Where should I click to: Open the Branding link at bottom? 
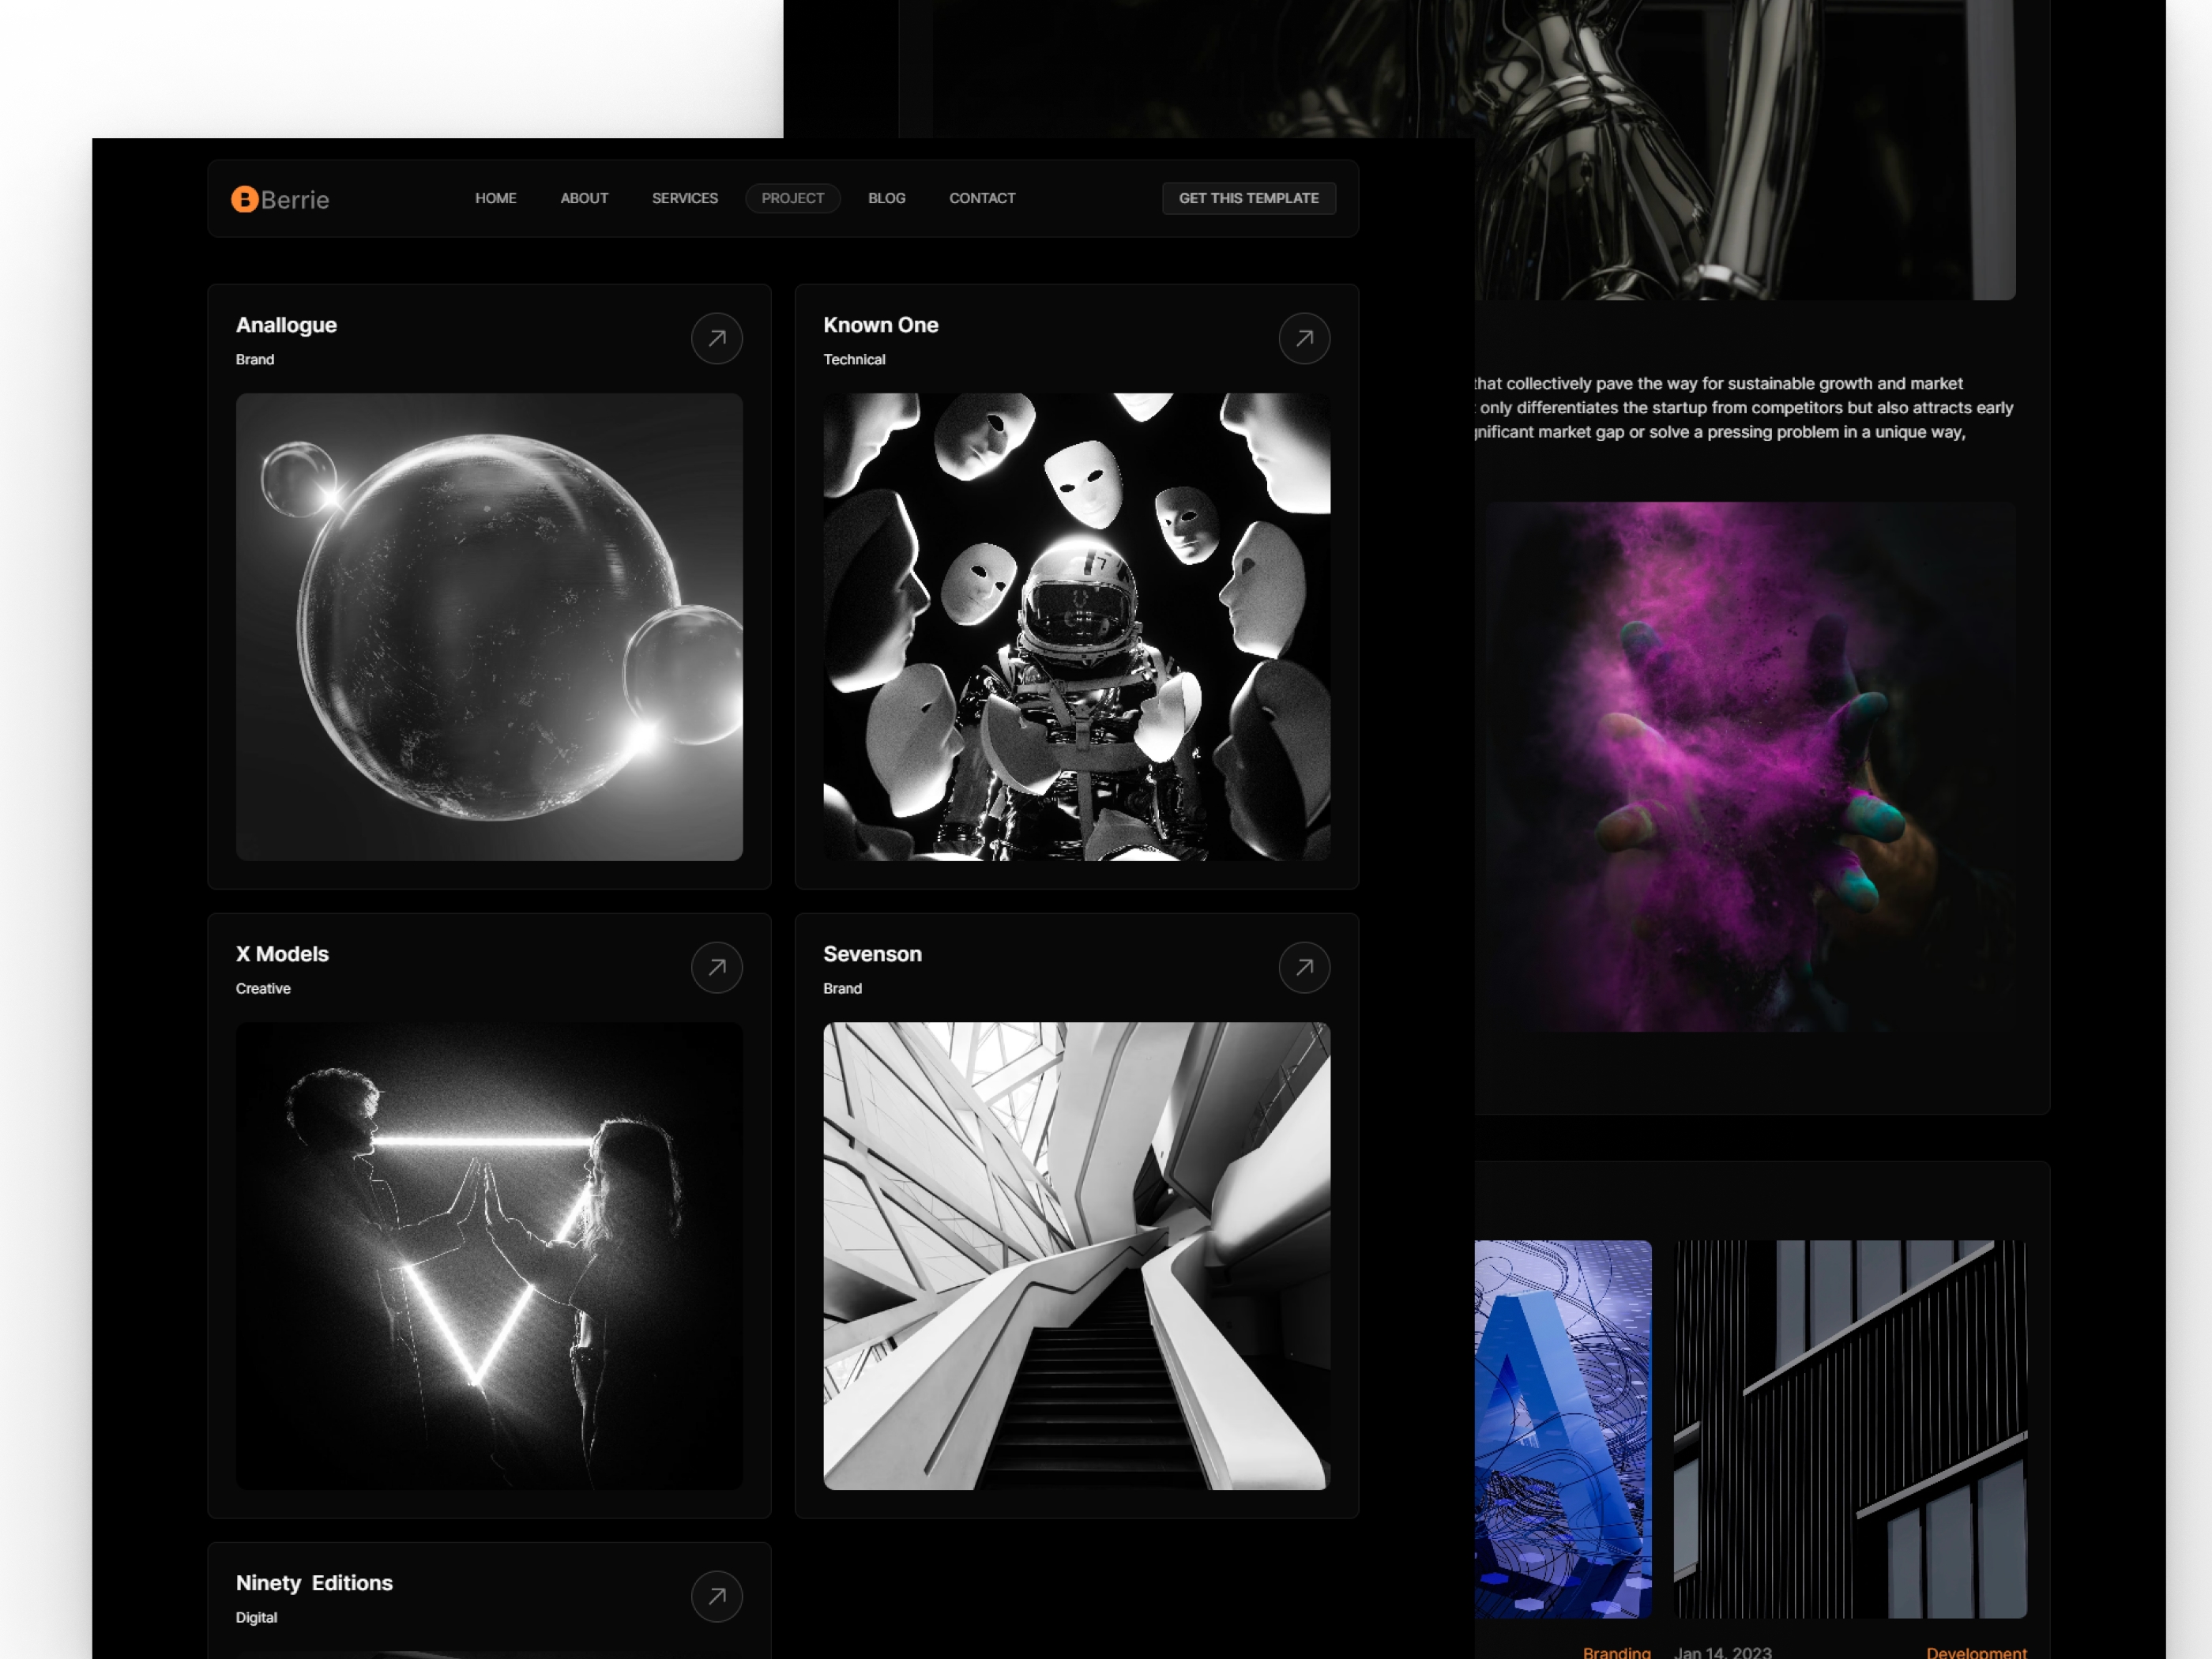click(1616, 1652)
